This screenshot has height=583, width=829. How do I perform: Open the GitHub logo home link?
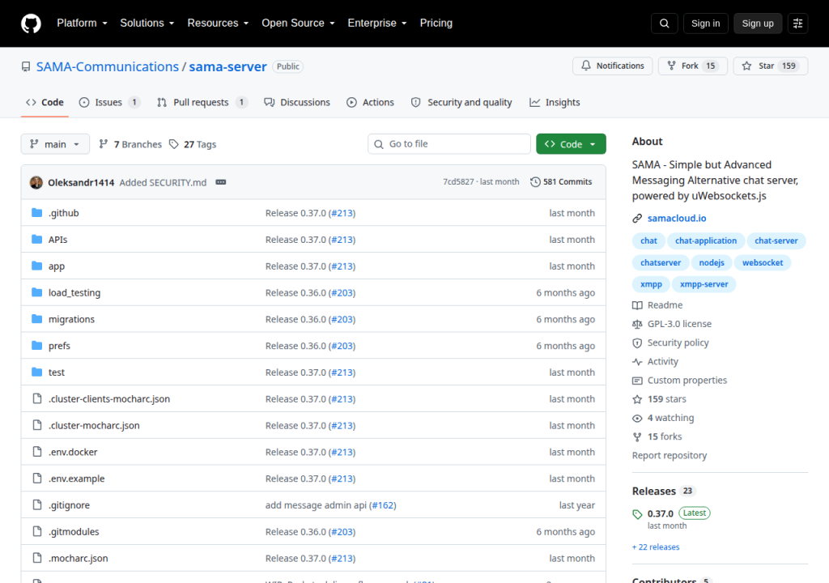point(31,23)
